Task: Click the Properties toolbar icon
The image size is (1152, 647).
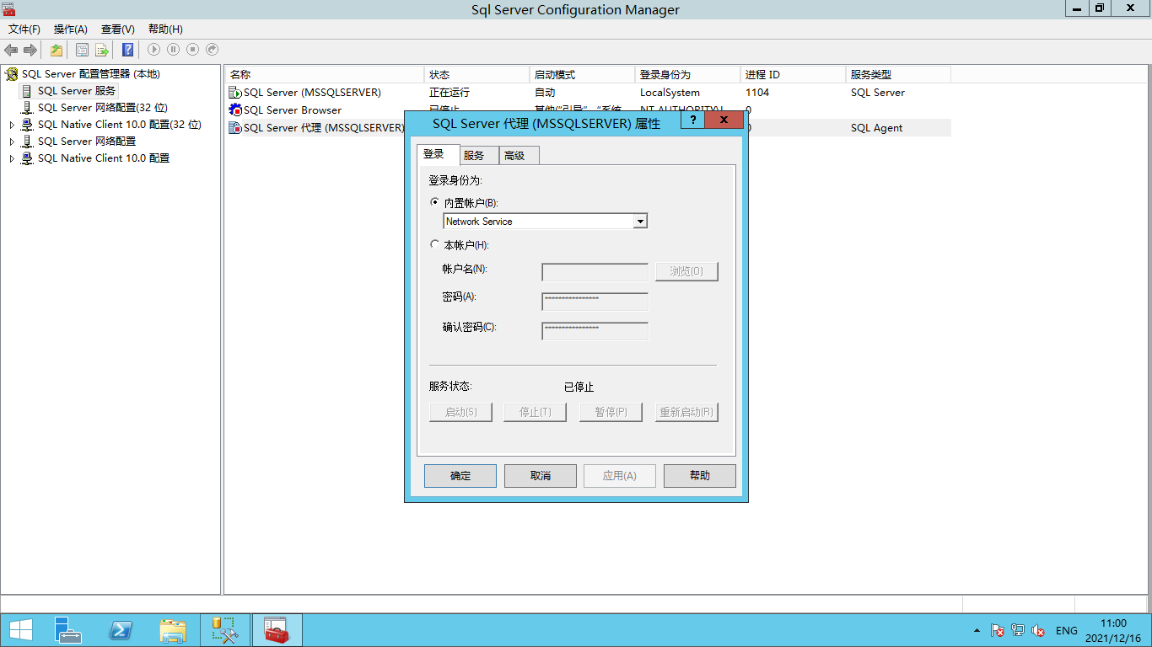Action: (x=82, y=50)
